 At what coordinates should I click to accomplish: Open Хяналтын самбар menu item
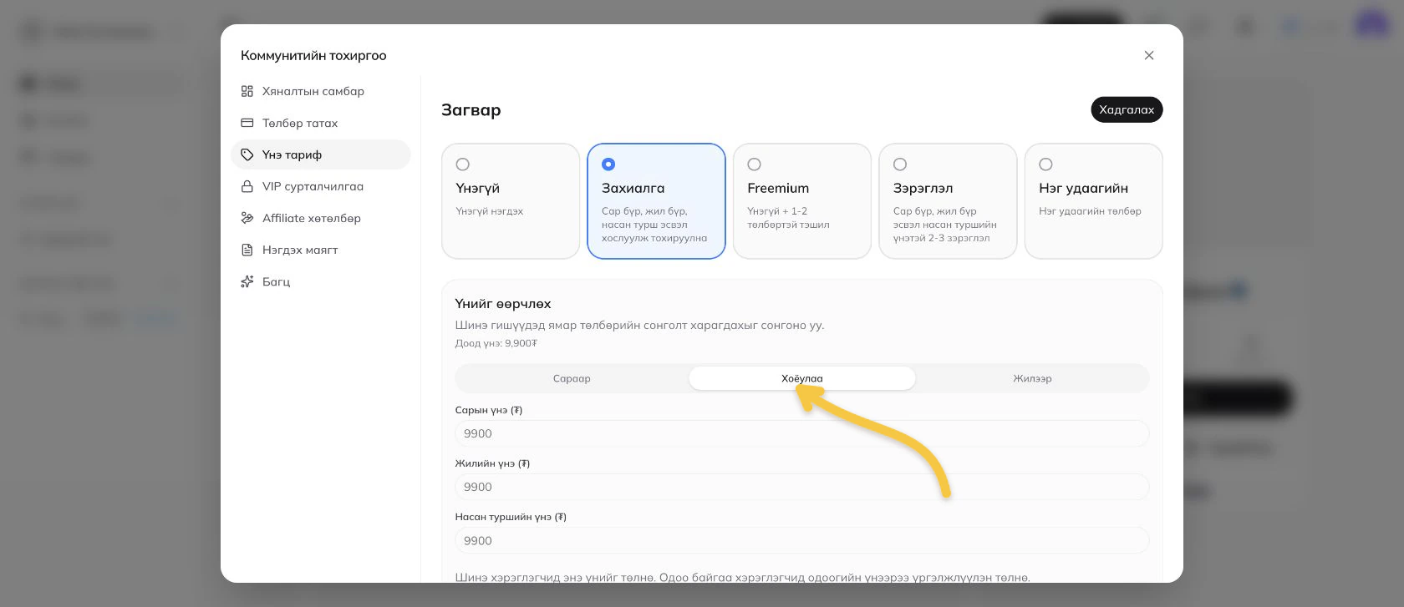pos(321,91)
